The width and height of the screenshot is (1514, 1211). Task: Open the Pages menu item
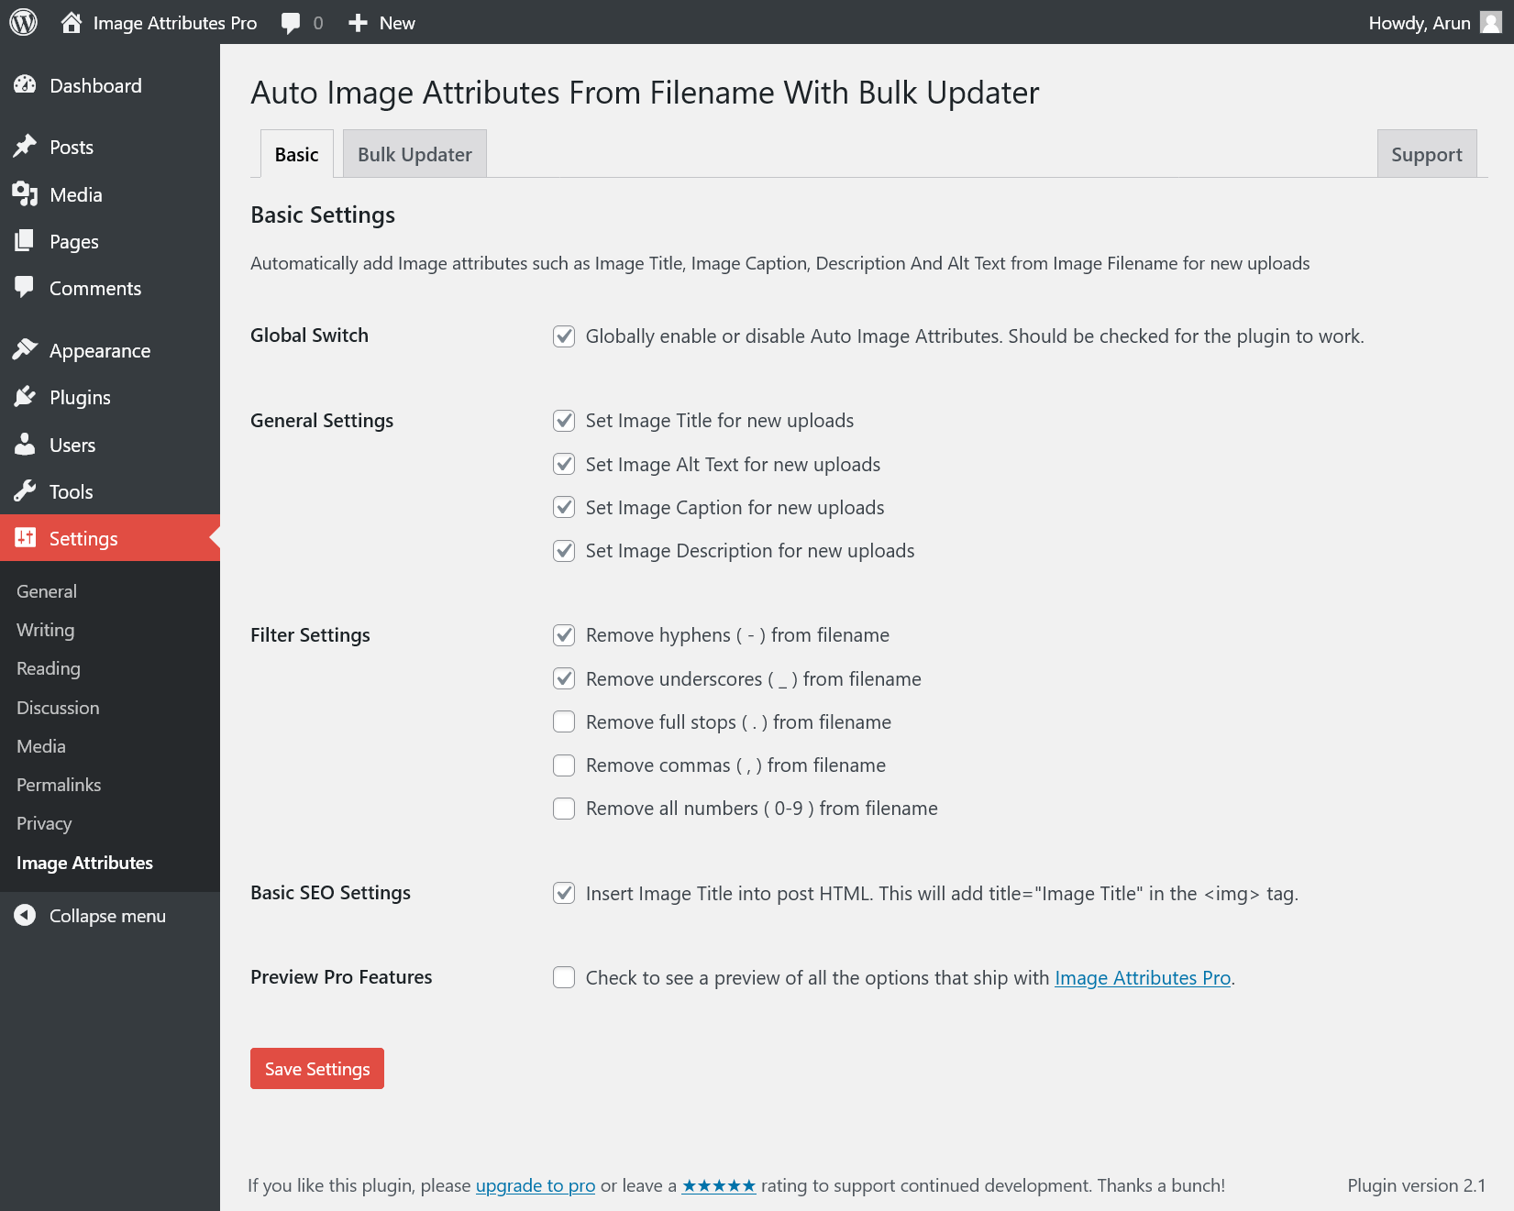click(74, 242)
